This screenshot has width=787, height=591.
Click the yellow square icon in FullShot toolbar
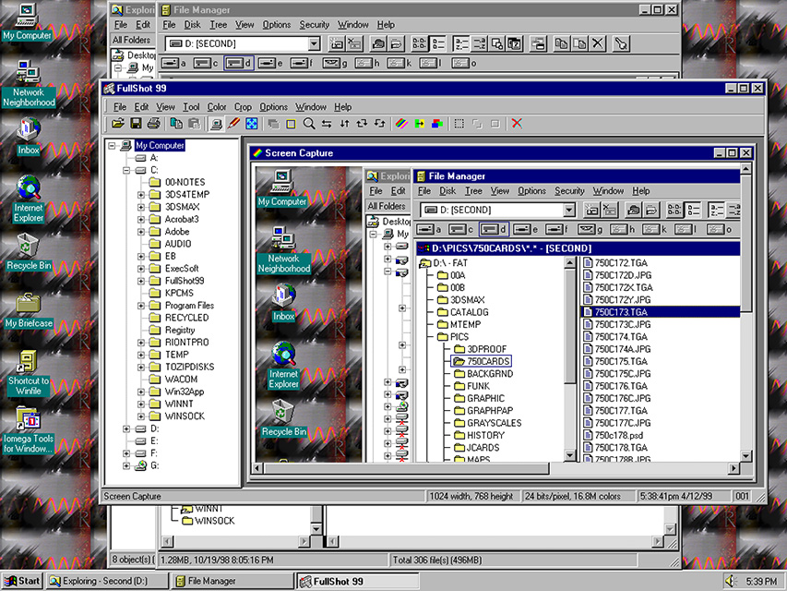coord(292,124)
